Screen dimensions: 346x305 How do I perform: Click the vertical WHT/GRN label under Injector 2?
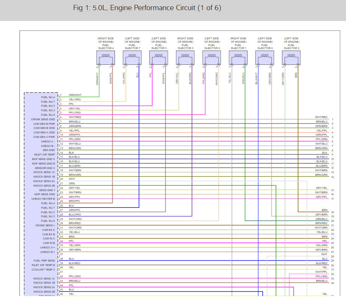[283, 79]
